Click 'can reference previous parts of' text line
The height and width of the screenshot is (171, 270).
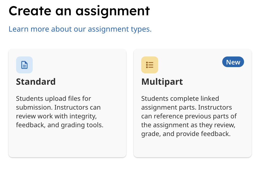189,116
